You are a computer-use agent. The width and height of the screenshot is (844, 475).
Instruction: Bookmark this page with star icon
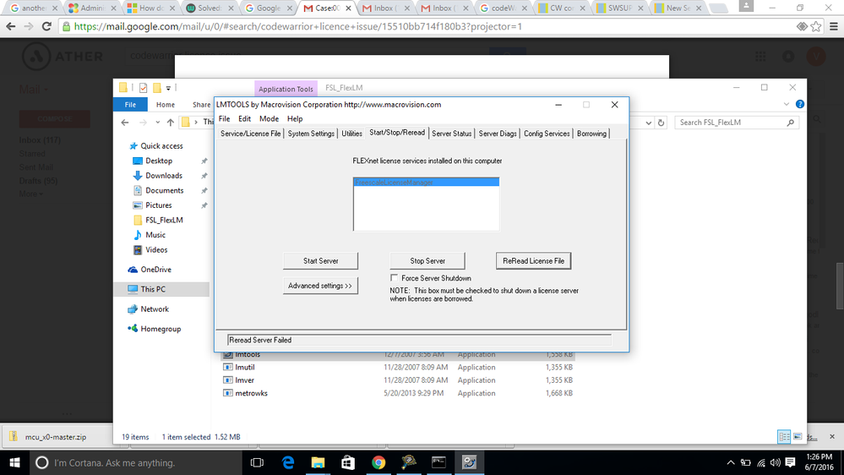click(x=816, y=26)
